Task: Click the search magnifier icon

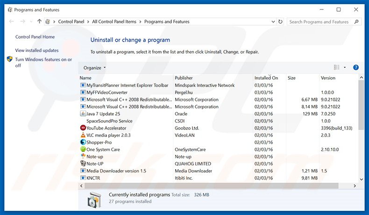Action: click(x=356, y=21)
